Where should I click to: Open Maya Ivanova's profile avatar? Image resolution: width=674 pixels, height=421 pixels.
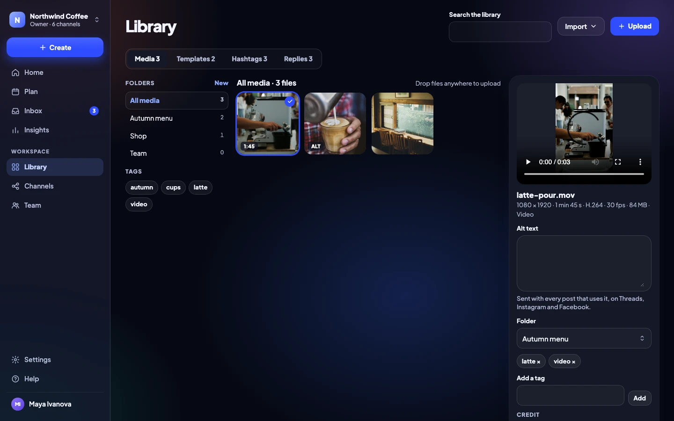click(x=18, y=404)
